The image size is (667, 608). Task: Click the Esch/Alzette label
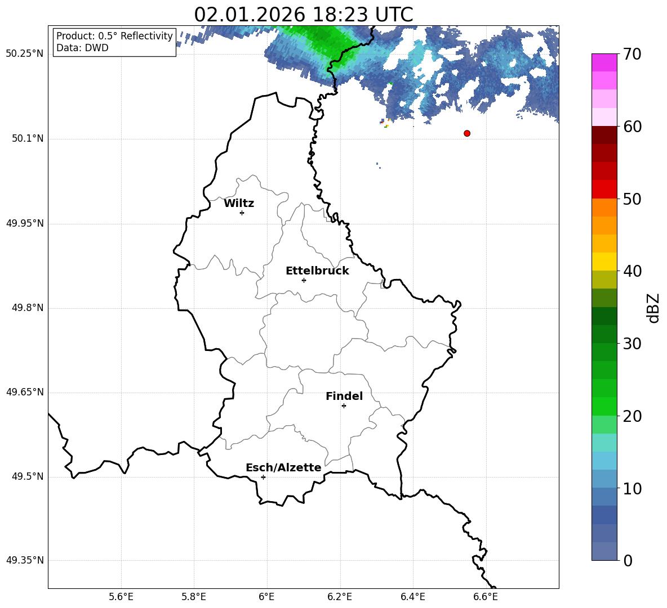click(x=283, y=468)
